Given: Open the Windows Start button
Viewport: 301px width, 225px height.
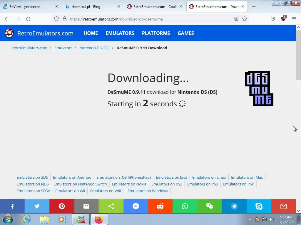Looking at the screenshot, I should (8, 219).
